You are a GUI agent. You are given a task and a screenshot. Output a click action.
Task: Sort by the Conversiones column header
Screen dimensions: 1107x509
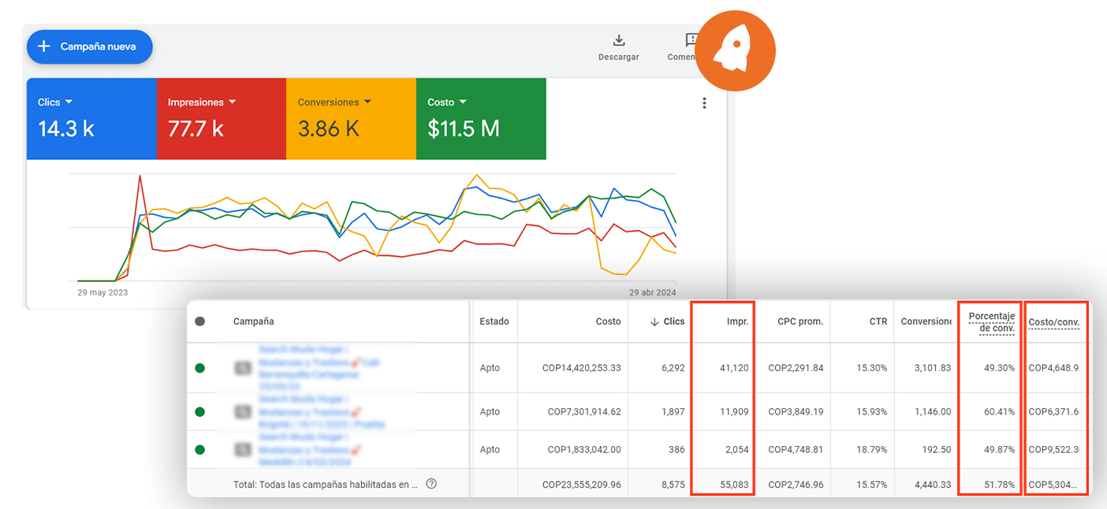926,321
